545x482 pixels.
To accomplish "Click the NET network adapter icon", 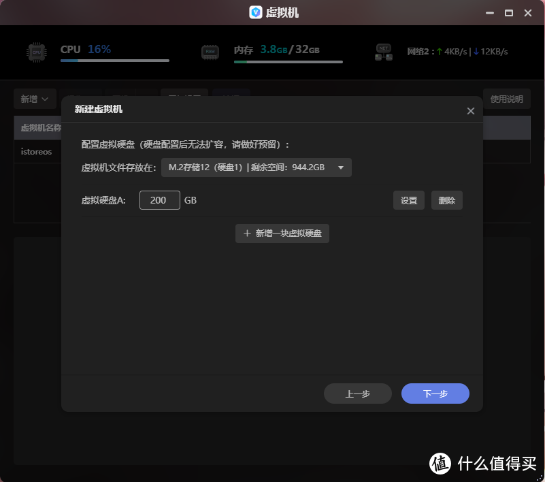I will [383, 51].
